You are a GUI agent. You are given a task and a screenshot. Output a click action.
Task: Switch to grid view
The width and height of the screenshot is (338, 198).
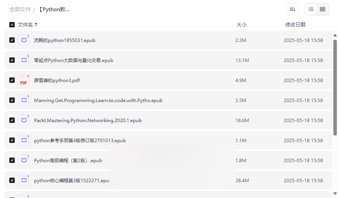click(323, 9)
